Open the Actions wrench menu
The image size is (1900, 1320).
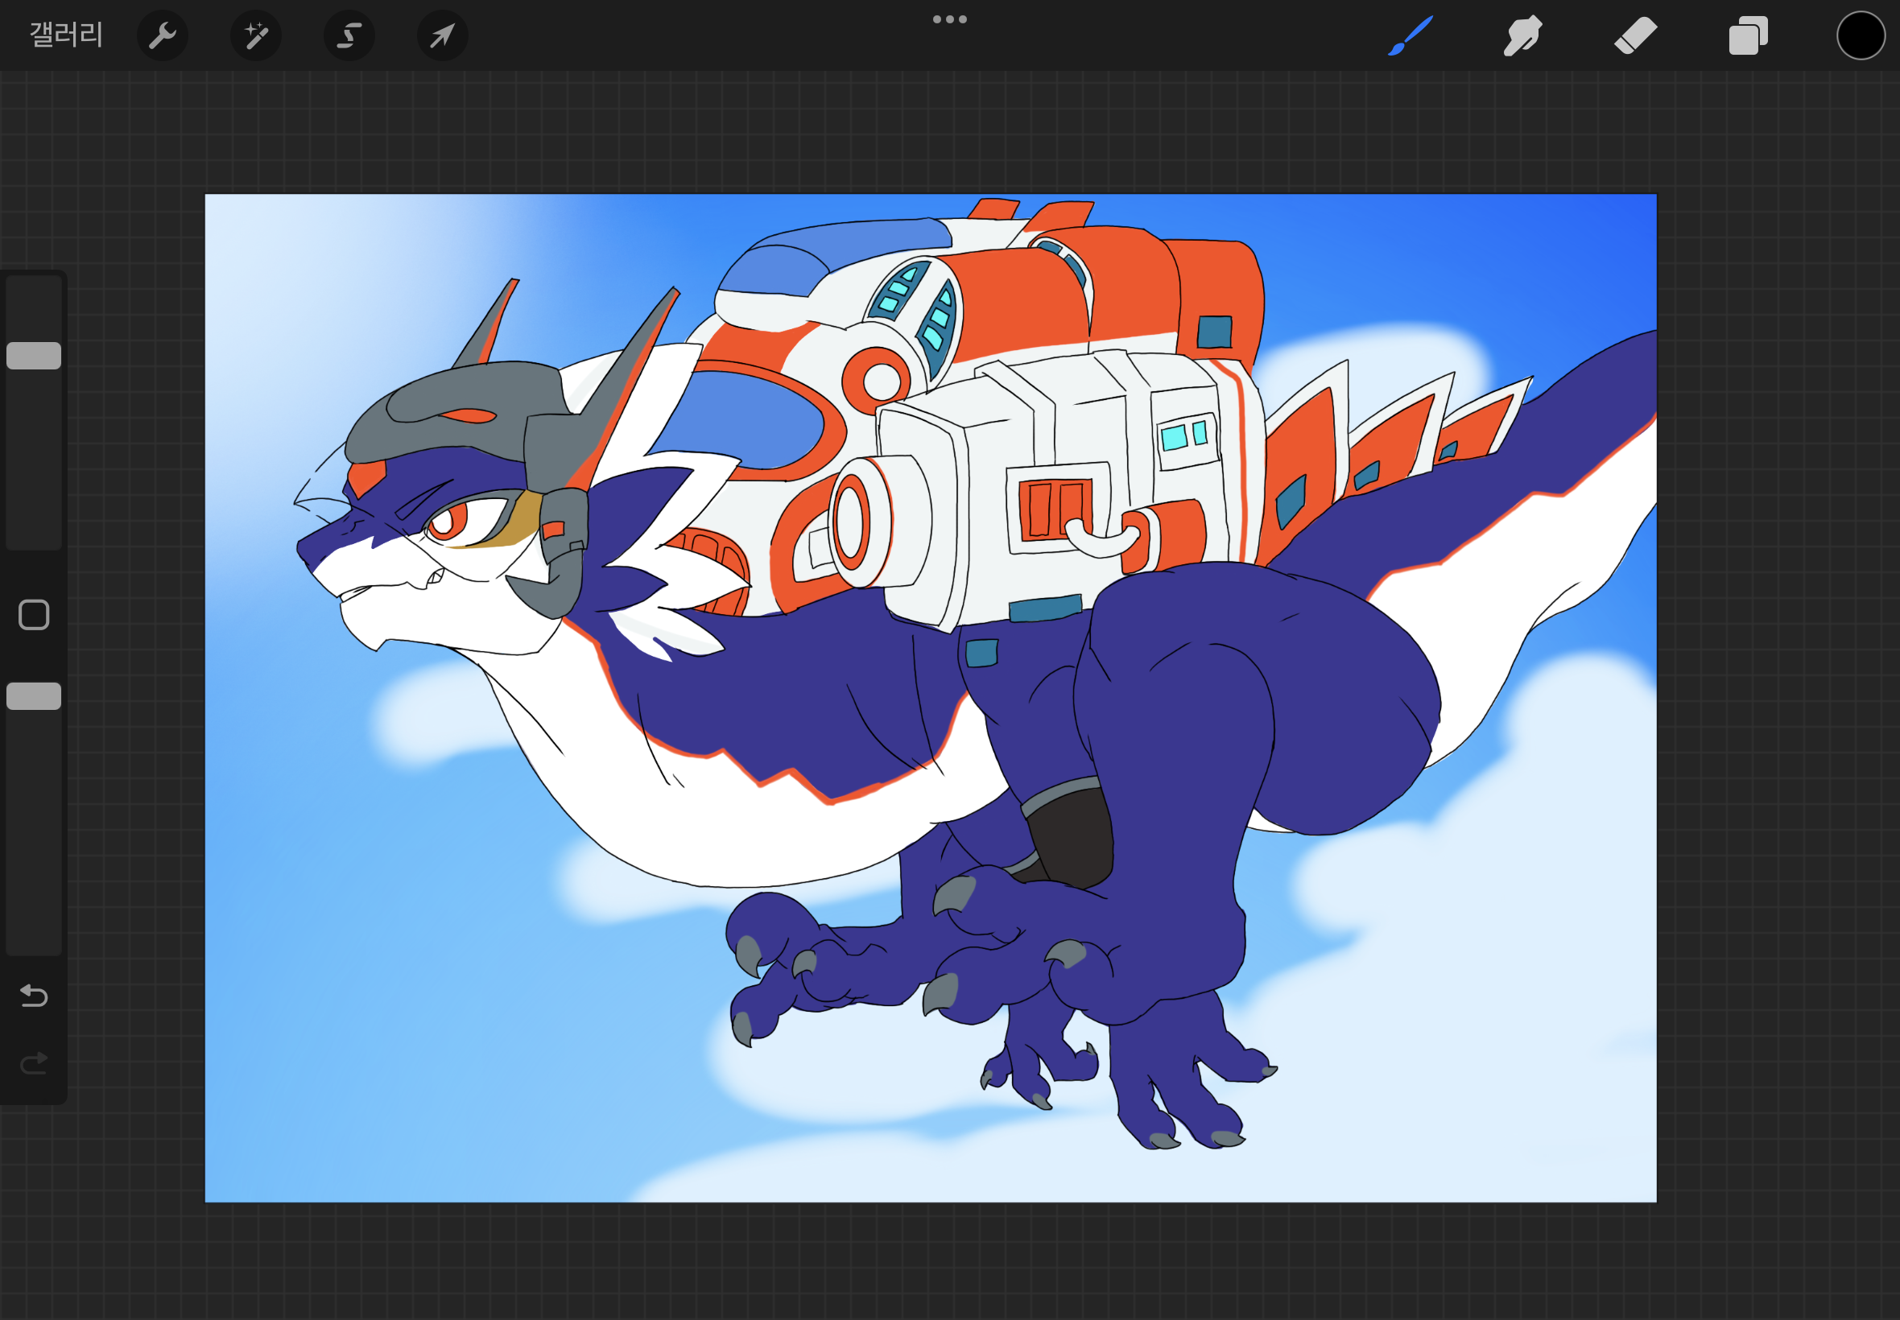pos(162,35)
